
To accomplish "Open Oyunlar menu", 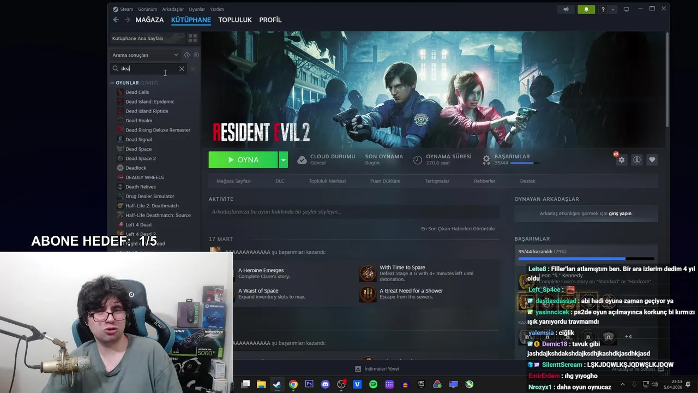I will click(x=197, y=9).
